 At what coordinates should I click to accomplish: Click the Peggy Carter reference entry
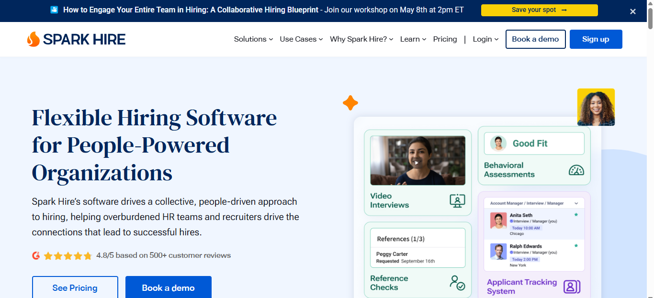(417, 257)
